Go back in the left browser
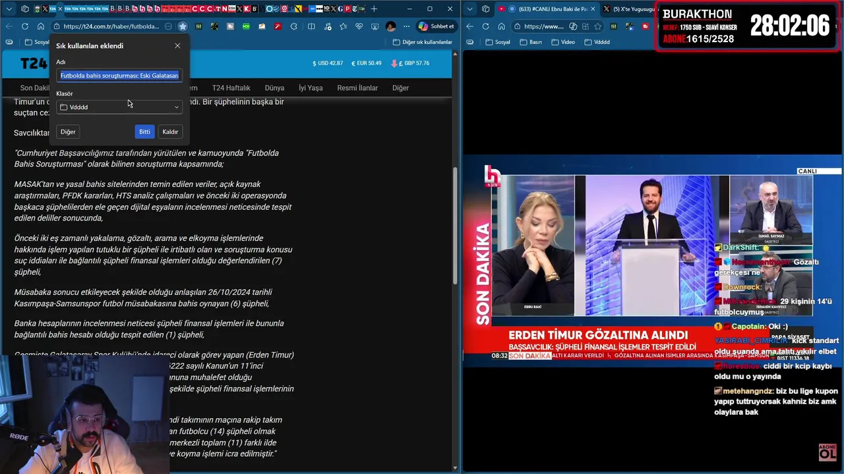 tap(9, 26)
